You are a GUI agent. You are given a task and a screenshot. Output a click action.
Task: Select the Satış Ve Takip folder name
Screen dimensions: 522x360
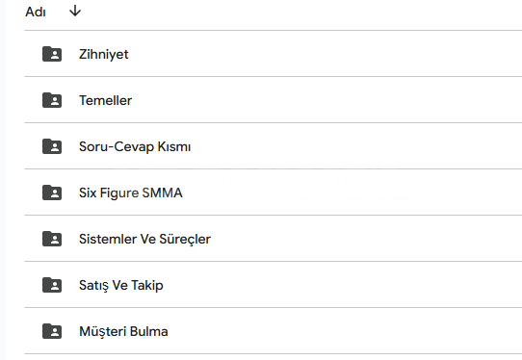tap(120, 286)
